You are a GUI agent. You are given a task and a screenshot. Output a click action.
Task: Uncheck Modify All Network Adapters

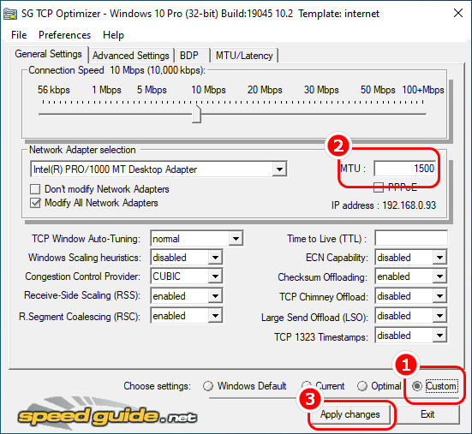tap(35, 203)
